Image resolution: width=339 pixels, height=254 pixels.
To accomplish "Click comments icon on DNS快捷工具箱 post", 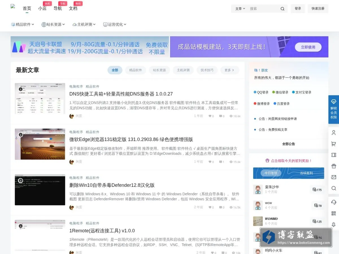I will pyautogui.click(x=221, y=116).
